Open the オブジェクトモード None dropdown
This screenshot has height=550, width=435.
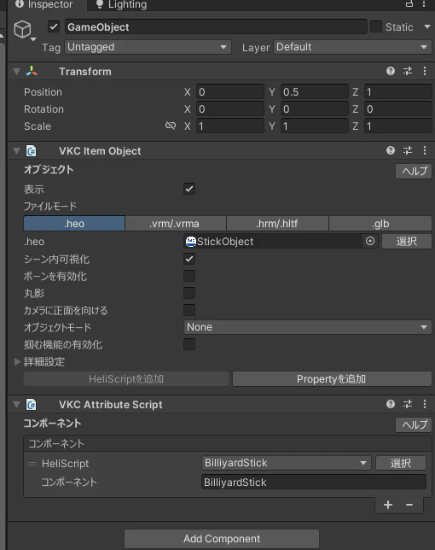point(308,327)
